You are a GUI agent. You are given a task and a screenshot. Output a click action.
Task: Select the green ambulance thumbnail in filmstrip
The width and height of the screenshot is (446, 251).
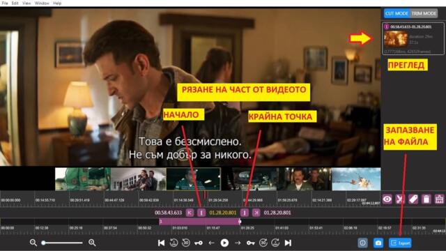point(83,179)
